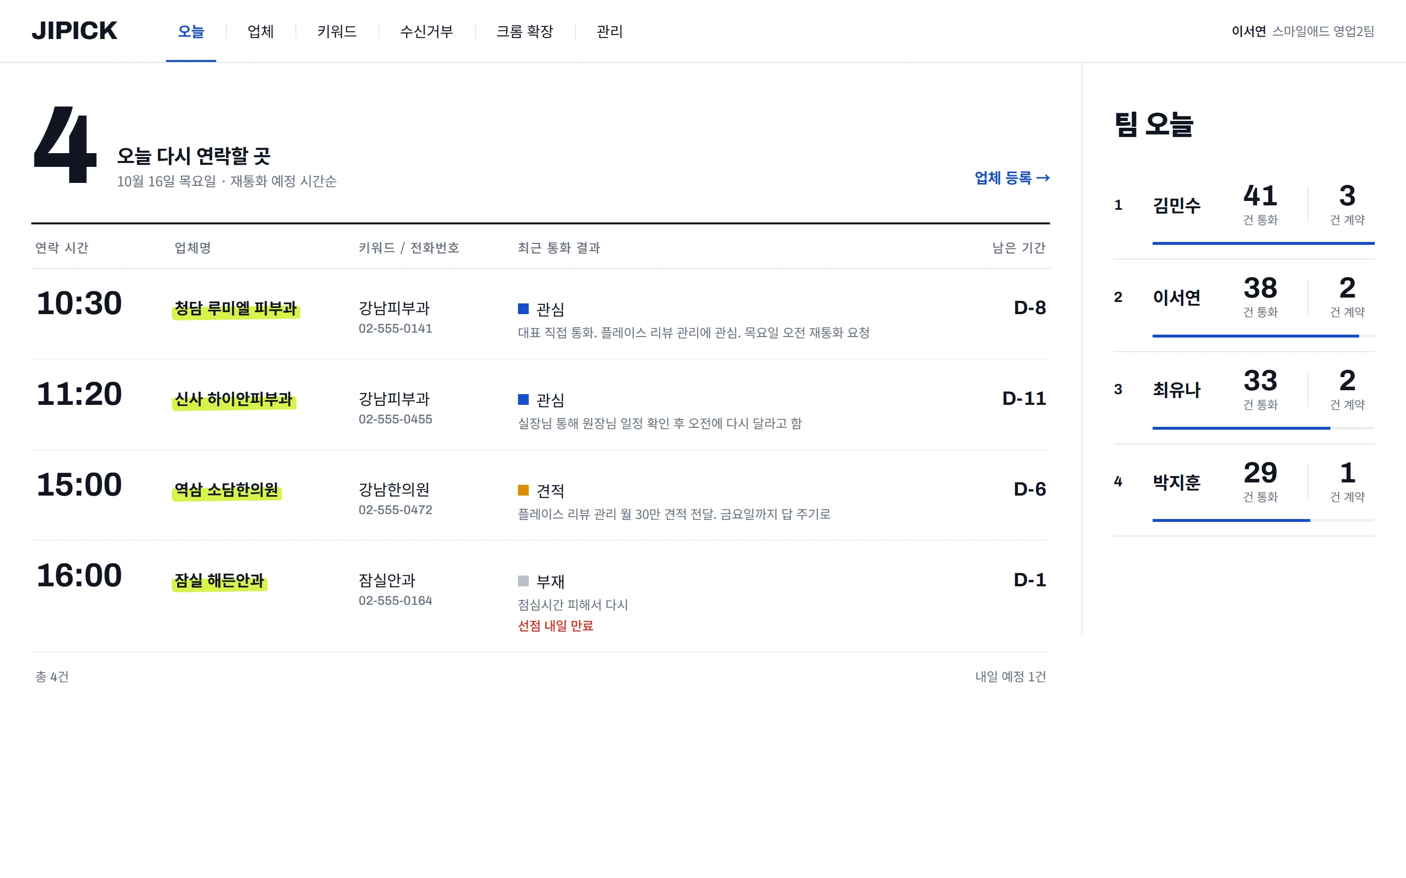
Task: Click blue 관심 status square for 10:30 row
Action: [523, 309]
